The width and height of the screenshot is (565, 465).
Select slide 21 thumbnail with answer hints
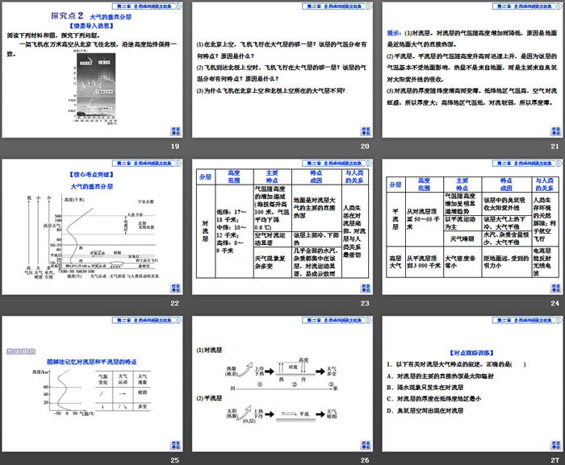[x=472, y=70]
